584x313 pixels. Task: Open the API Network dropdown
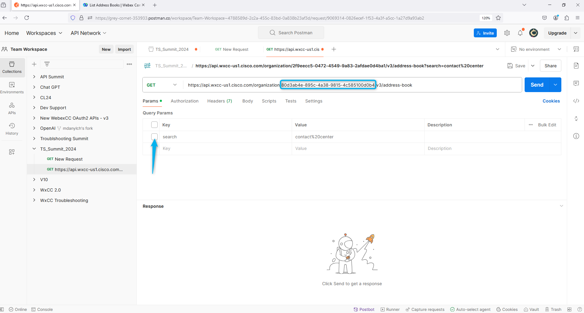point(88,33)
